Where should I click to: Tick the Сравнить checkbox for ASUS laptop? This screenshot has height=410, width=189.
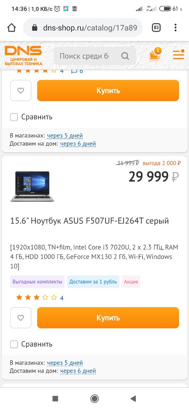tap(14, 344)
